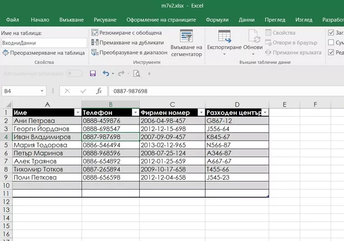Click Преоразмеряване на таблица button

click(x=43, y=53)
